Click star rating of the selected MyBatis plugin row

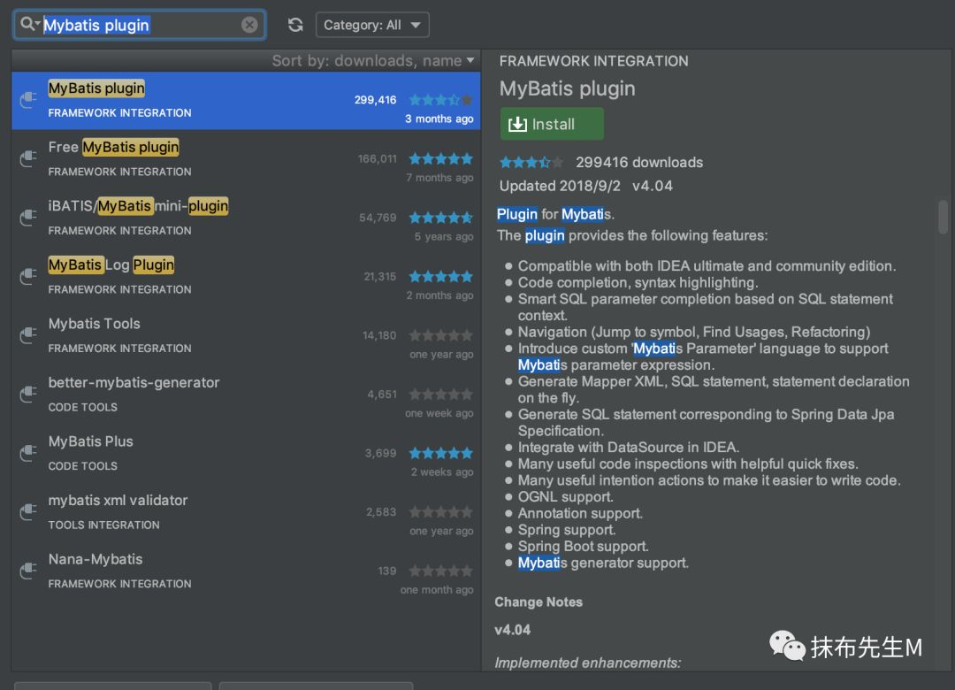tap(440, 100)
